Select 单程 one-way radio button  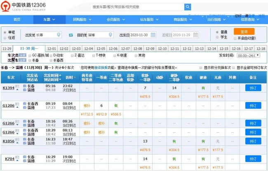5,32
